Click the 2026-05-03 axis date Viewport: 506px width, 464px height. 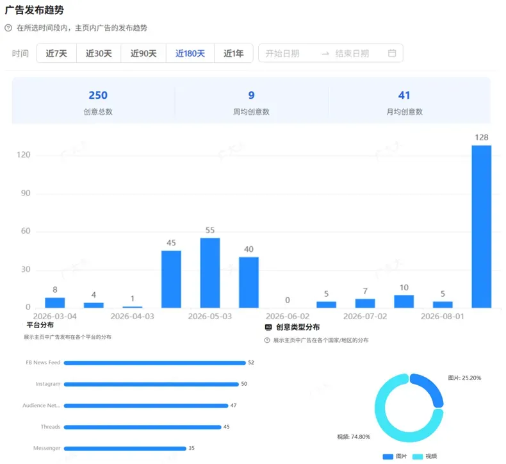pos(210,317)
